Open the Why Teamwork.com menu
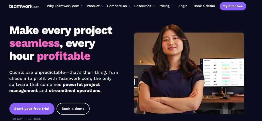Screen dimensions: 262x121 coord(63,6)
